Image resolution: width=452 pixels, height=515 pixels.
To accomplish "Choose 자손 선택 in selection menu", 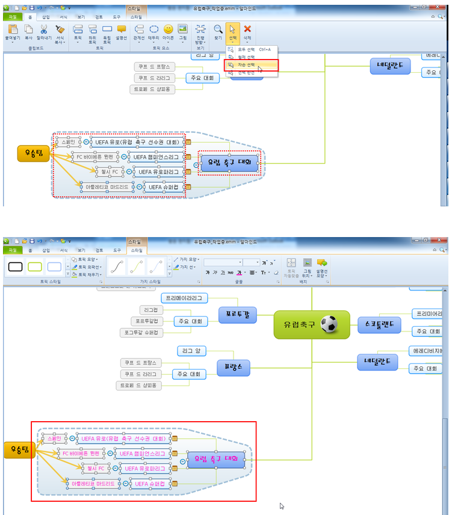I will click(252, 65).
